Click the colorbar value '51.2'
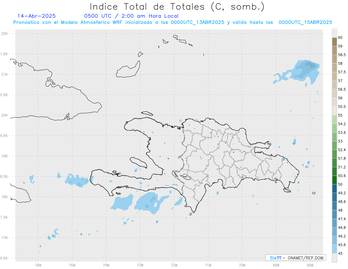Screen dimensions: 348x269 [x=342, y=167]
